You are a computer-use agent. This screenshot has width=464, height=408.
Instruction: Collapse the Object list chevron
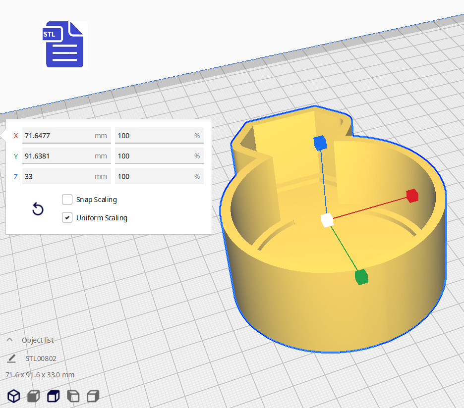coord(9,340)
